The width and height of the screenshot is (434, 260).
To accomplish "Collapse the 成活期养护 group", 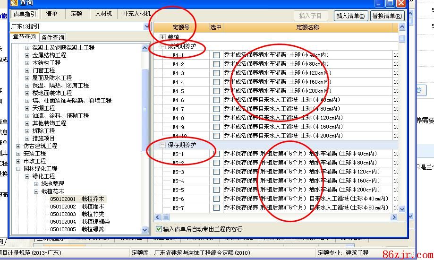I will tap(163, 46).
